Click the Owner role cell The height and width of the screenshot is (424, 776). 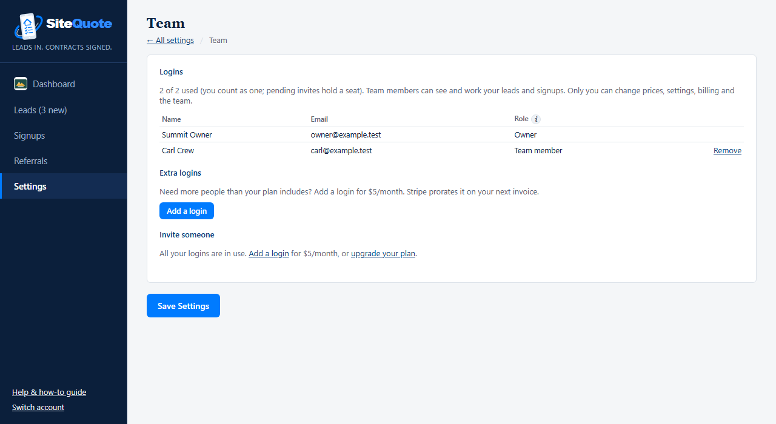[526, 135]
